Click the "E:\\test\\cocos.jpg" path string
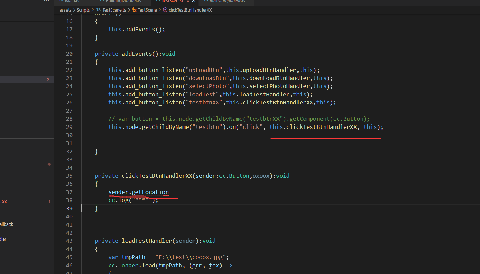 coord(190,257)
